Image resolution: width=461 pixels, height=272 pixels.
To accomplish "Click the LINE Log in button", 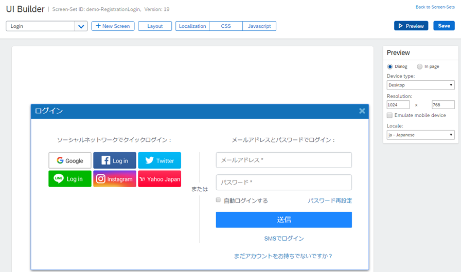I will [70, 178].
